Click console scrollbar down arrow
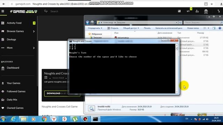Viewport: 223px width, 125px height. coord(177,92)
